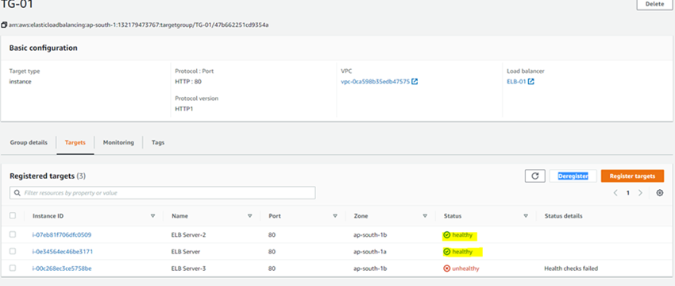Go to next page arrow
The image size is (675, 286).
640,193
